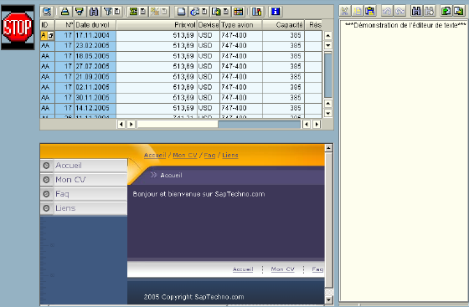Screen dimensions: 469x307
Task: Open 'Mon CV' in the web page side menu
Action: pos(84,180)
